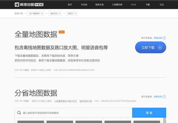
Task: Open the ALink nav item
Action: pos(133,5)
